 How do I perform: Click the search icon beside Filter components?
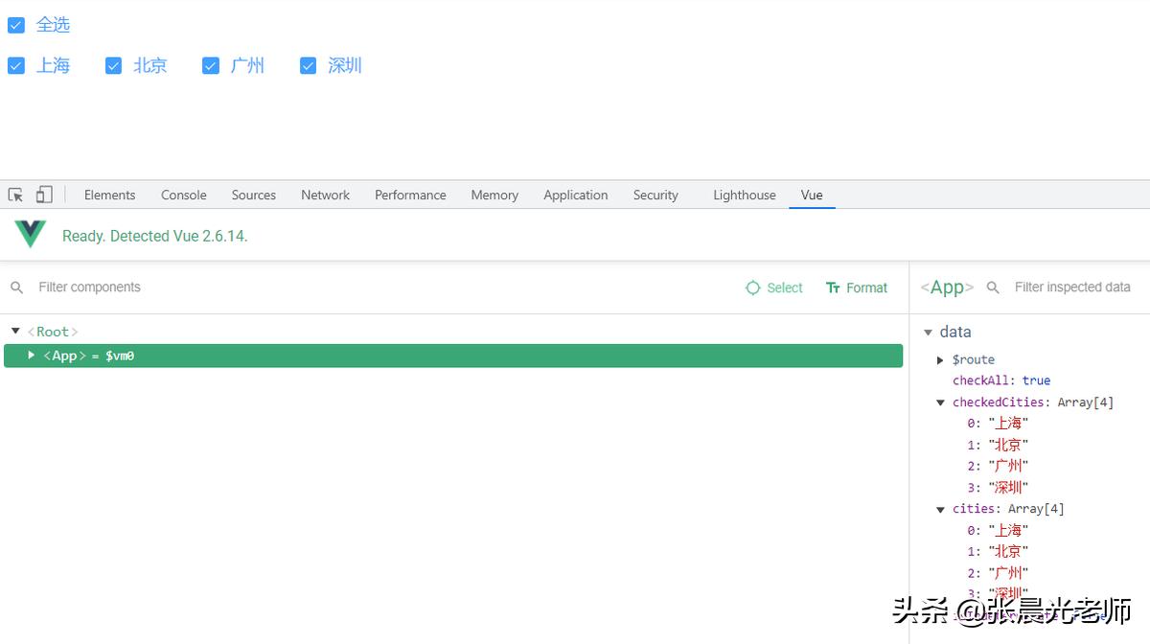coord(16,287)
